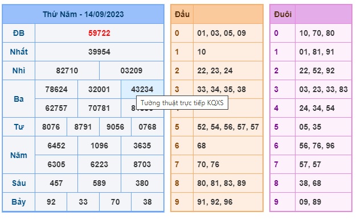Select the Nhất prize number 39954
This screenshot has width=357, height=220.
[99, 52]
